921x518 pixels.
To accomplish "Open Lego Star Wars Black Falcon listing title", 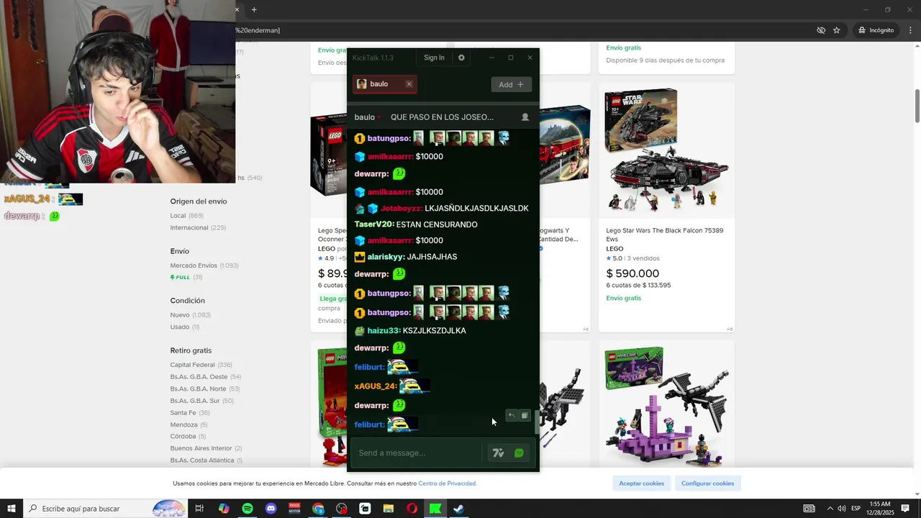I will tap(665, 235).
